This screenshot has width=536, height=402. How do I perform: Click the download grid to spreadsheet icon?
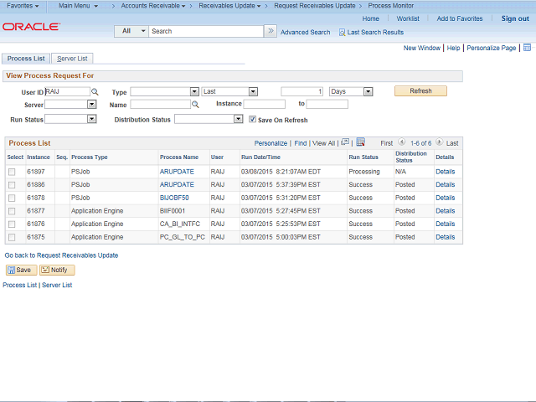pos(360,142)
